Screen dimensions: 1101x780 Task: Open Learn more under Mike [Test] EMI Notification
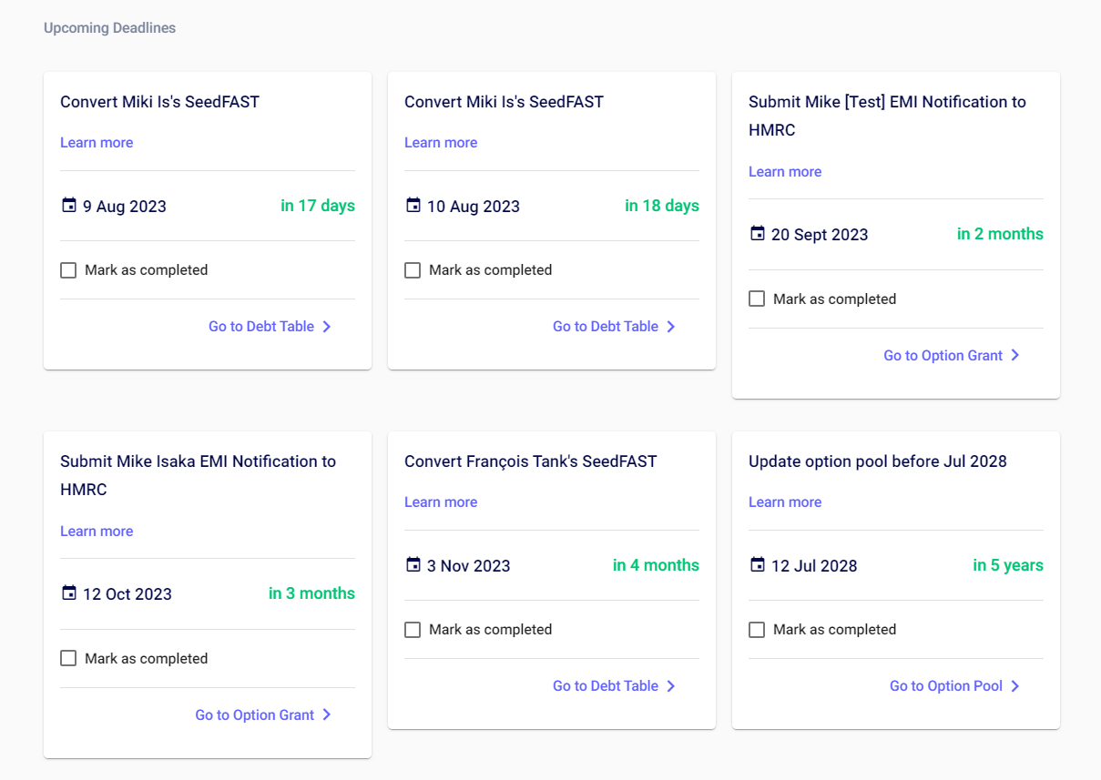point(785,172)
